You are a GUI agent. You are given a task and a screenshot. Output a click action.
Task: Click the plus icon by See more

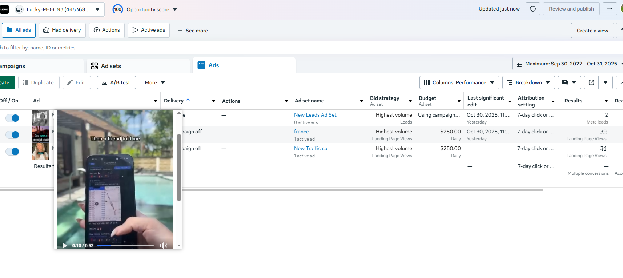[x=180, y=31]
